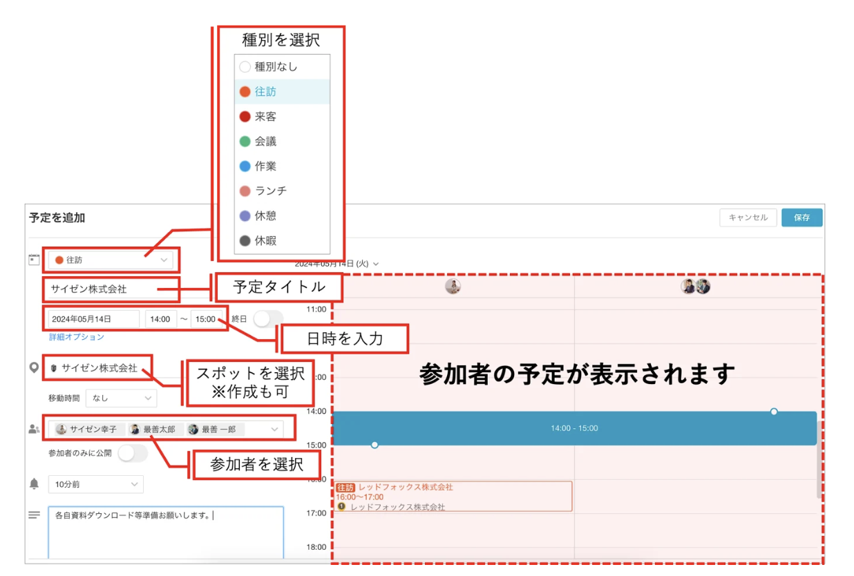Choose 会議 in the type list
Screen dimensions: 854x576
point(282,142)
